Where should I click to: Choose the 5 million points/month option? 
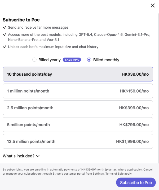[x=78, y=125]
